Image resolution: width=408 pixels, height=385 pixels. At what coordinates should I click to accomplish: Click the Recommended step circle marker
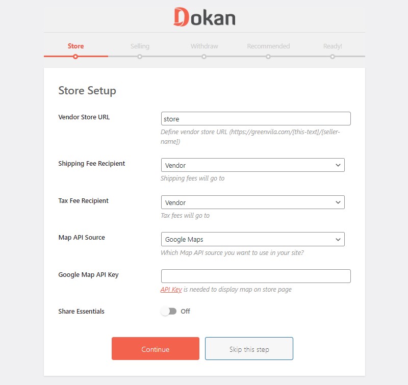tap(268, 57)
